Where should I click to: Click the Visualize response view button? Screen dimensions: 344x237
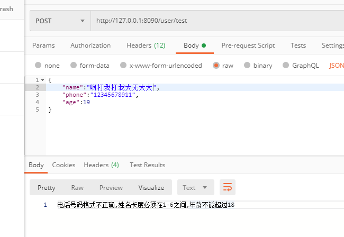151,187
